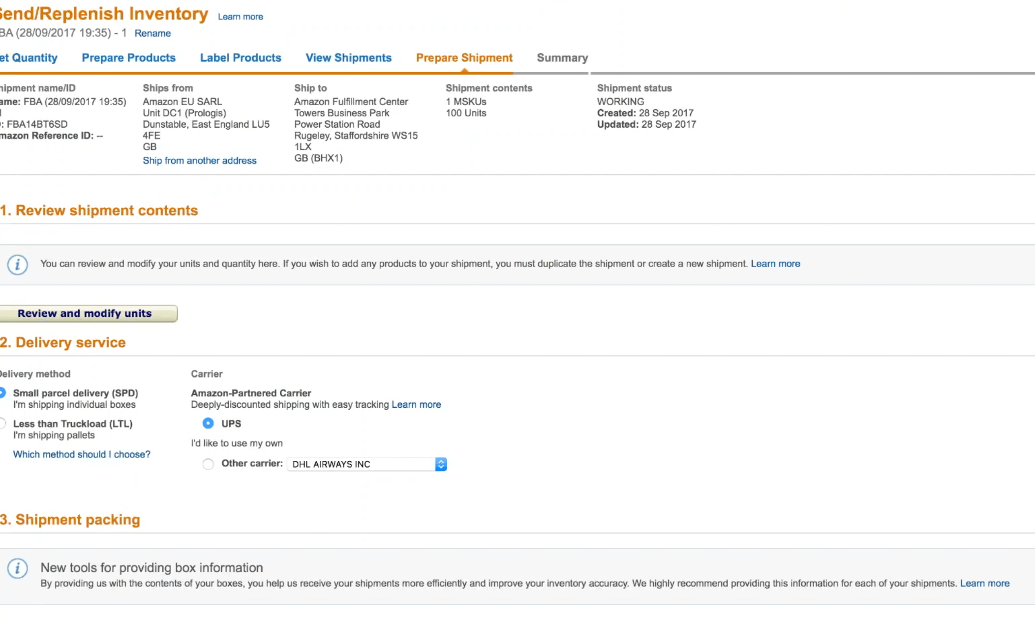Screen dimensions: 1035x618
Task: Select Small parcel delivery shipping method
Action: click(x=2, y=392)
